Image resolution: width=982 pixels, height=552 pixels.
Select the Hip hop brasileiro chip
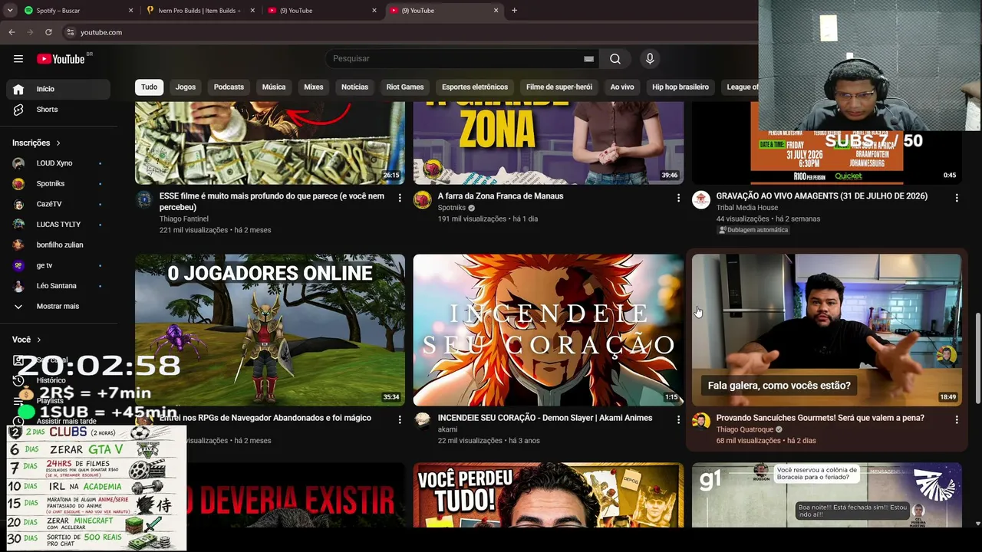[680, 87]
